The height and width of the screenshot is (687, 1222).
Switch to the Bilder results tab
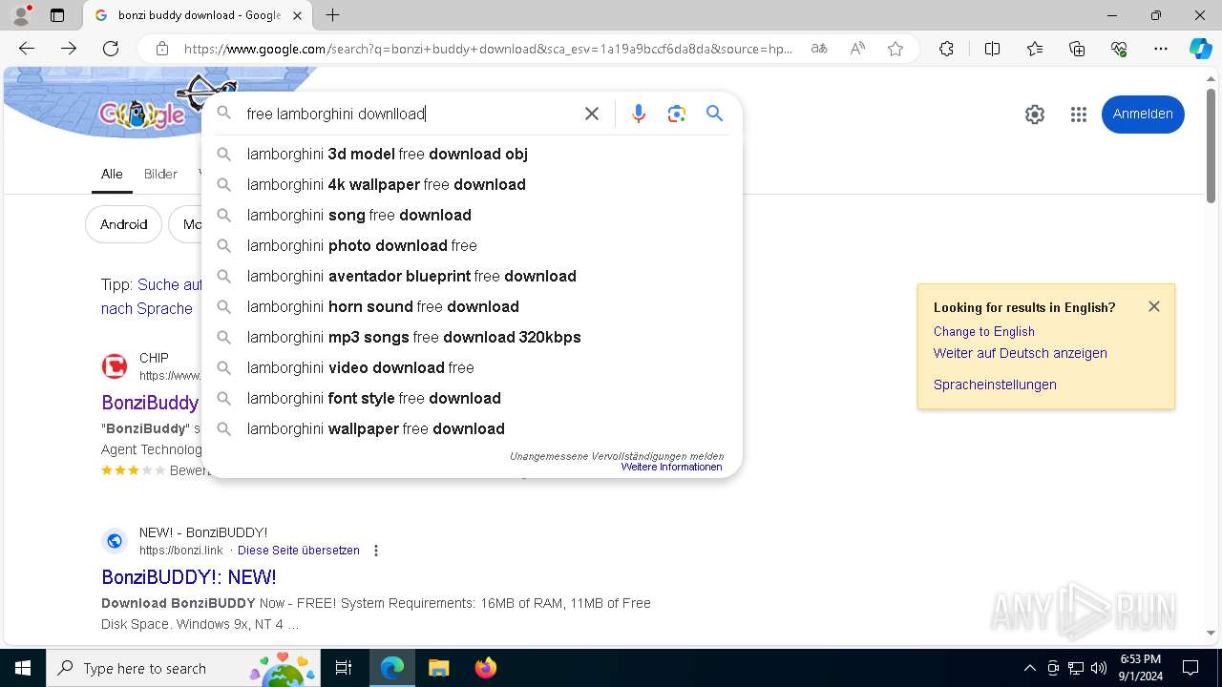160,174
